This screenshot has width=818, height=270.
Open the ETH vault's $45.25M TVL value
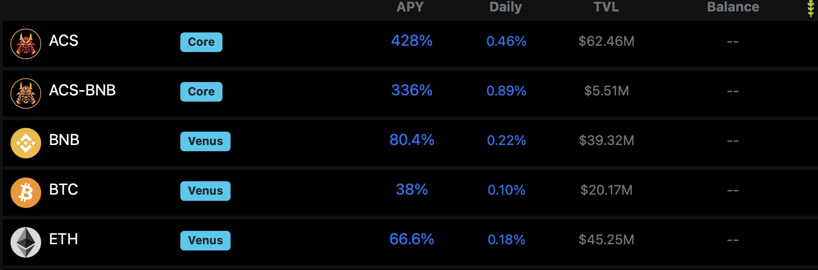[x=606, y=239]
